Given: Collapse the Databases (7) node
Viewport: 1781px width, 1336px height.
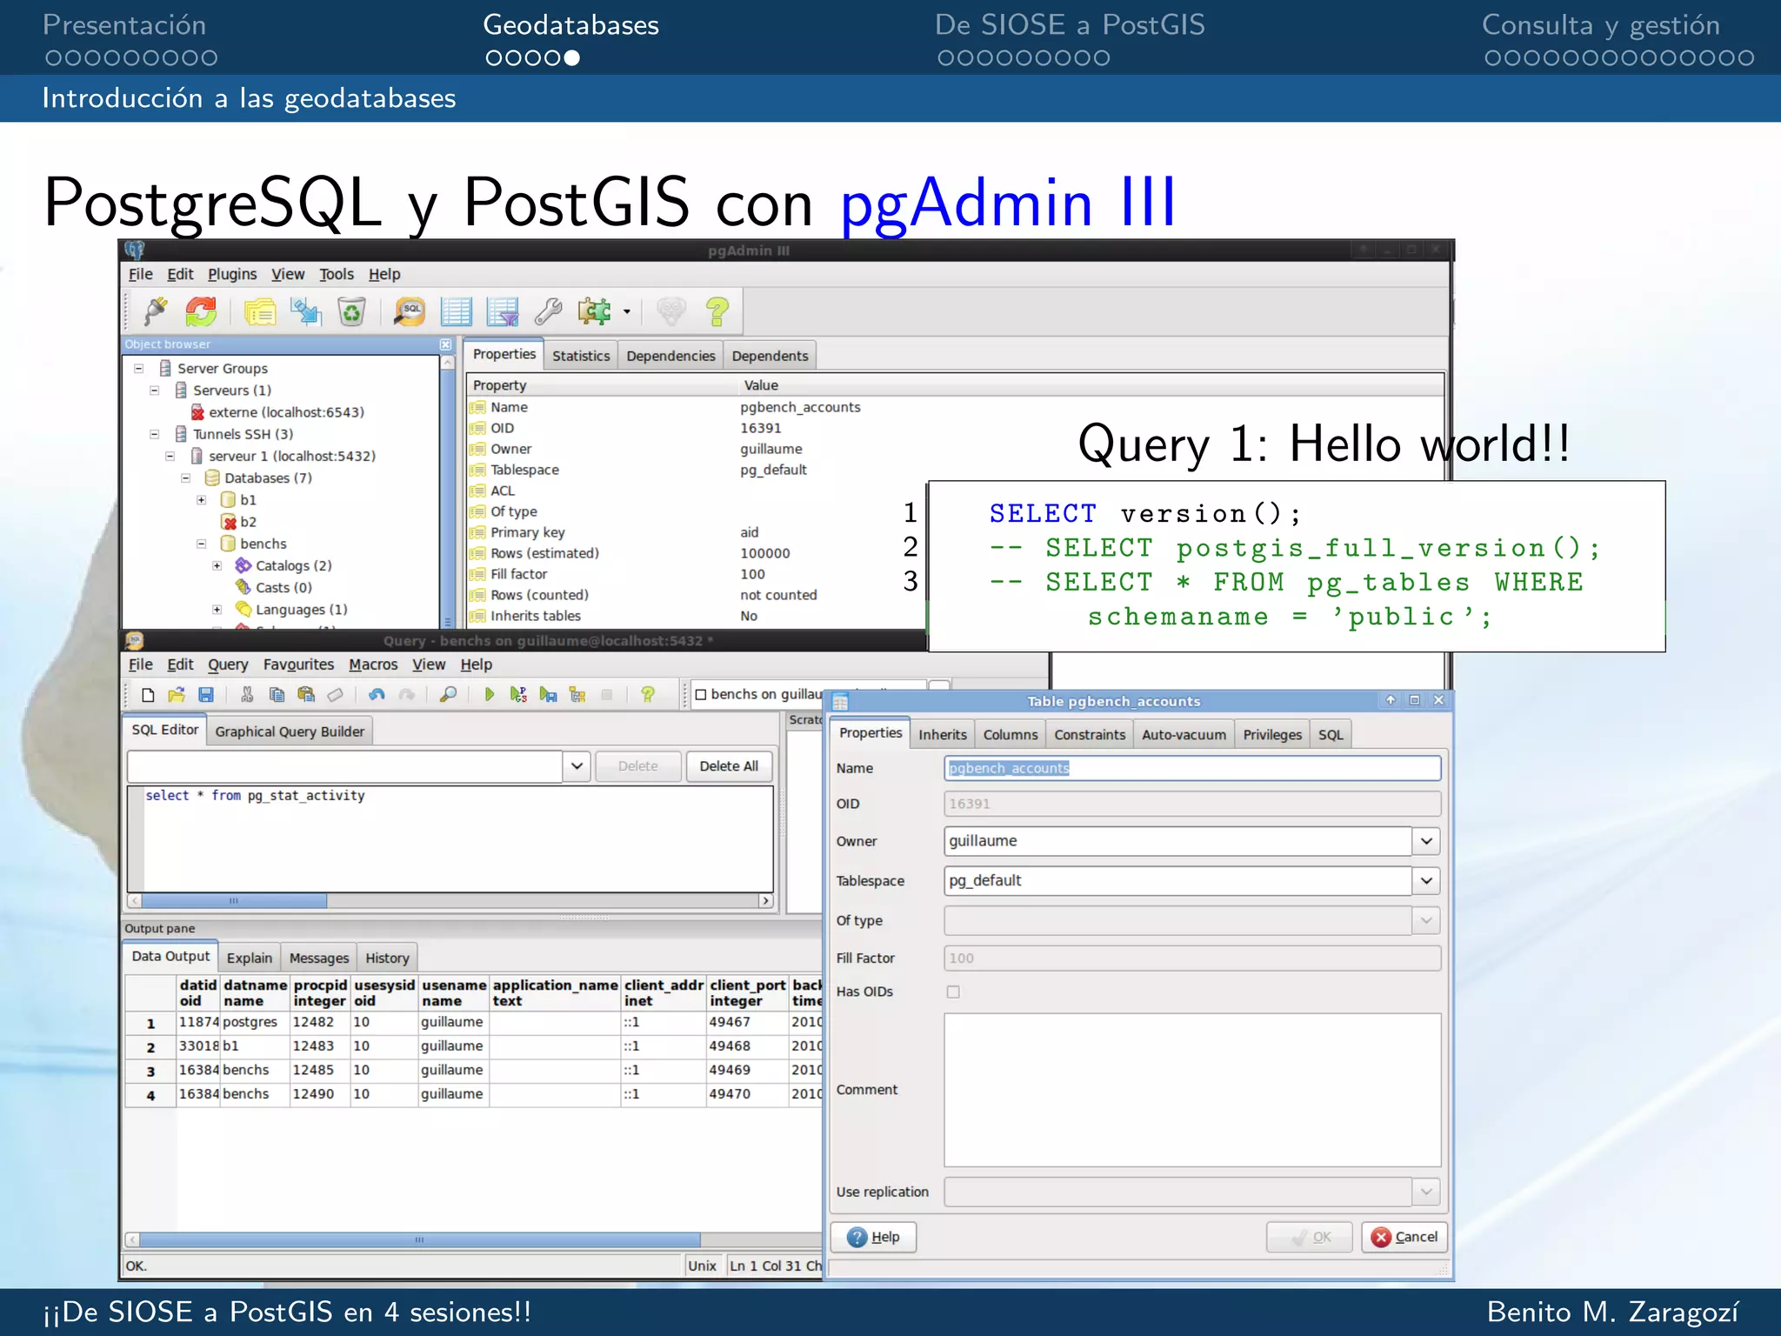Looking at the screenshot, I should pos(185,478).
